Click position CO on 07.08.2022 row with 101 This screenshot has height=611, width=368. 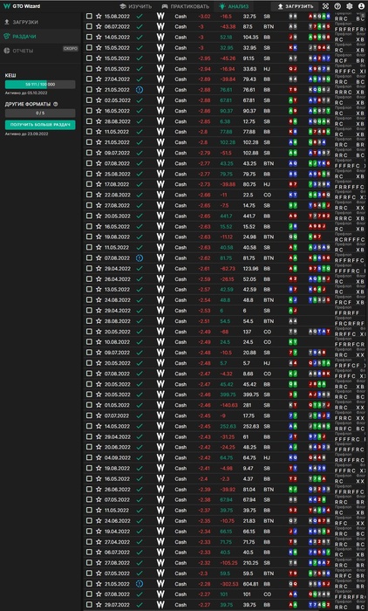tap(267, 594)
